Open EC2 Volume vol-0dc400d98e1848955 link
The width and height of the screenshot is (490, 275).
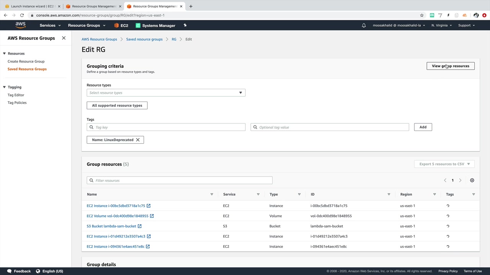click(118, 216)
